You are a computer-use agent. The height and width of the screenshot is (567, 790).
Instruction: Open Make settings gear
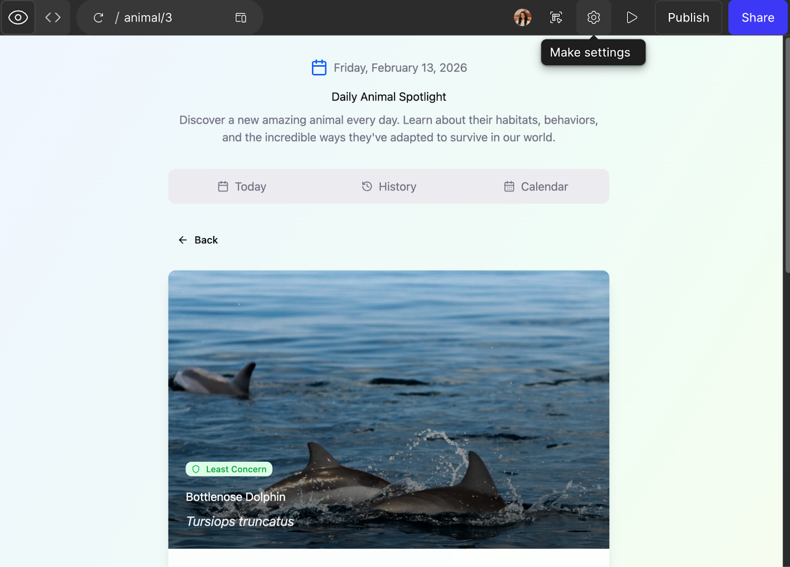pos(593,18)
